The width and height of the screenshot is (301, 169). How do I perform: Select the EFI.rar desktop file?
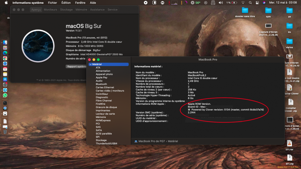coord(289,146)
